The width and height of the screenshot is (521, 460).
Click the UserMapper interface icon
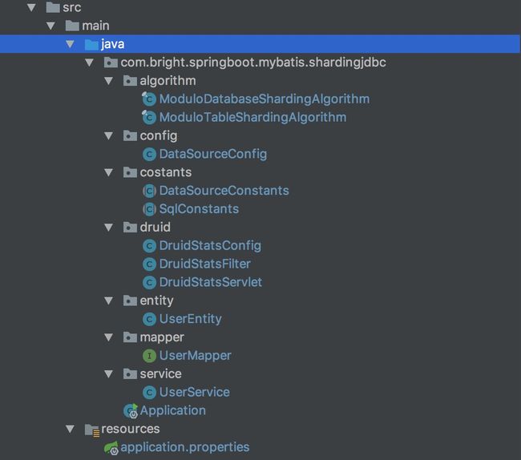coord(149,356)
